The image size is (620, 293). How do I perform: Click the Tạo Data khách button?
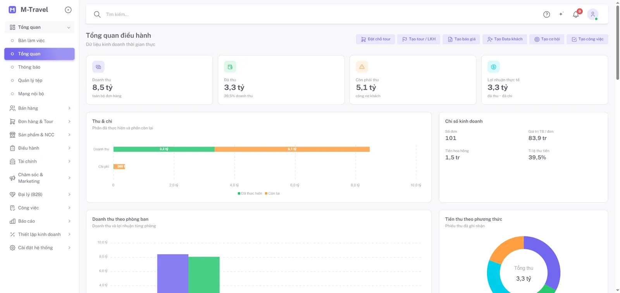505,39
